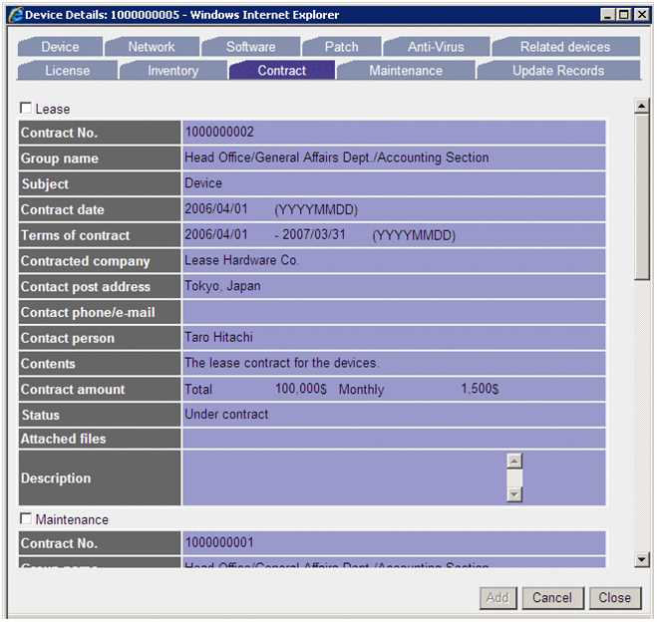
Task: Minimize the Device Details window
Action: [607, 15]
